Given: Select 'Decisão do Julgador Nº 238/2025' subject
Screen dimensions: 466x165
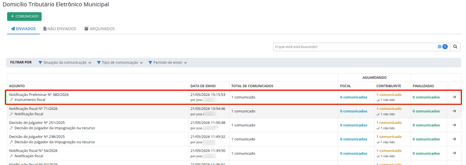Looking at the screenshot, I should point(37,136).
